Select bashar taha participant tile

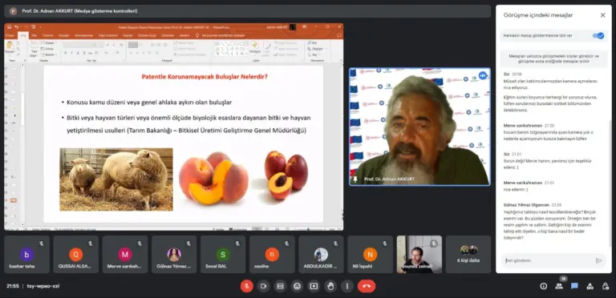tap(26, 254)
